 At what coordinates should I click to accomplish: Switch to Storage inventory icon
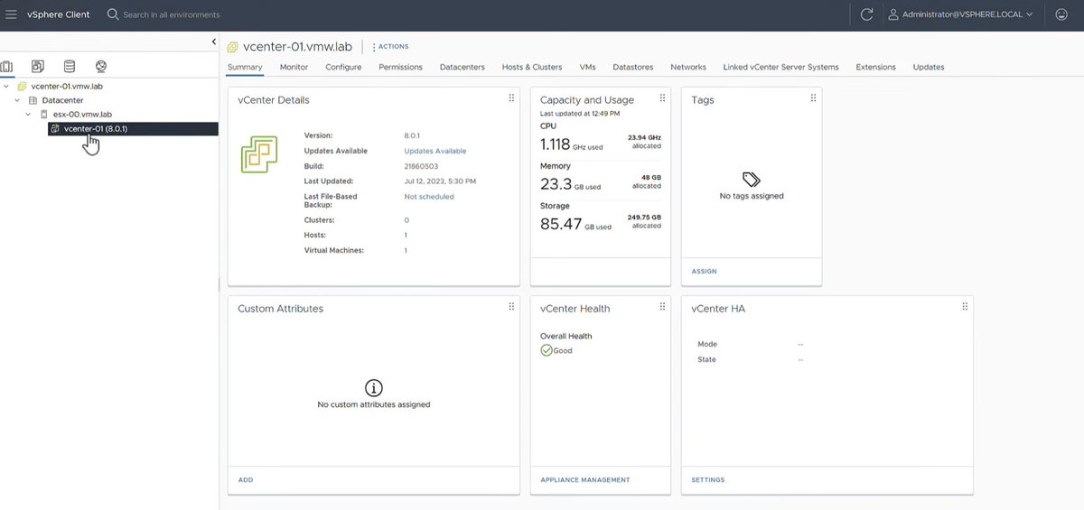tap(70, 67)
